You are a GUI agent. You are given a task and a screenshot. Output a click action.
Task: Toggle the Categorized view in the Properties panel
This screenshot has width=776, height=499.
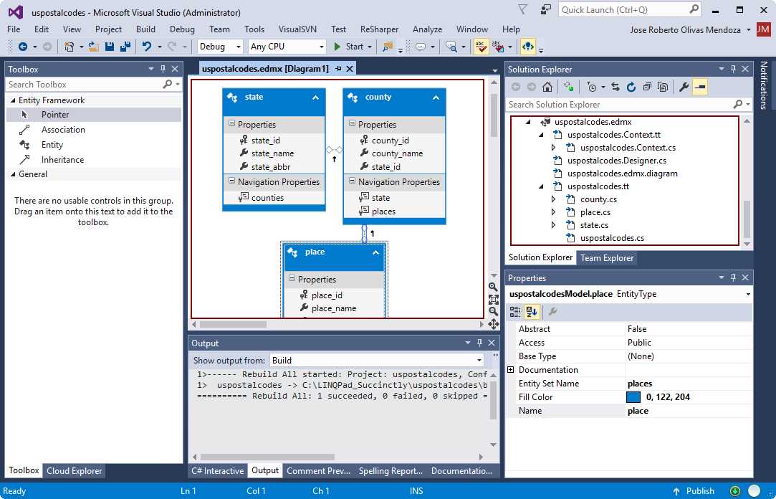coord(515,311)
